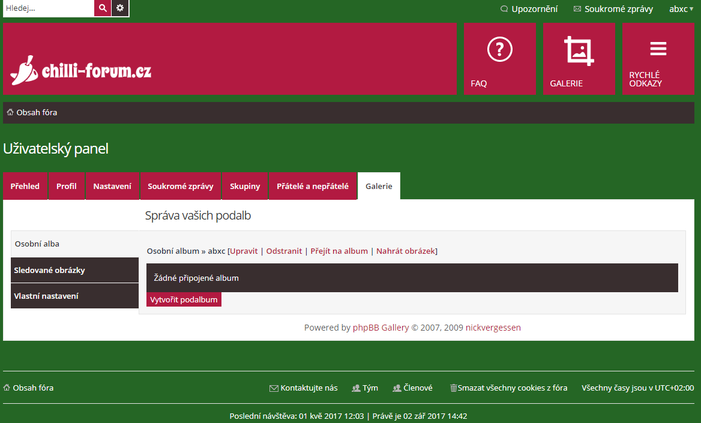Click the Nahrát obrázek link
701x423 pixels.
[406, 251]
